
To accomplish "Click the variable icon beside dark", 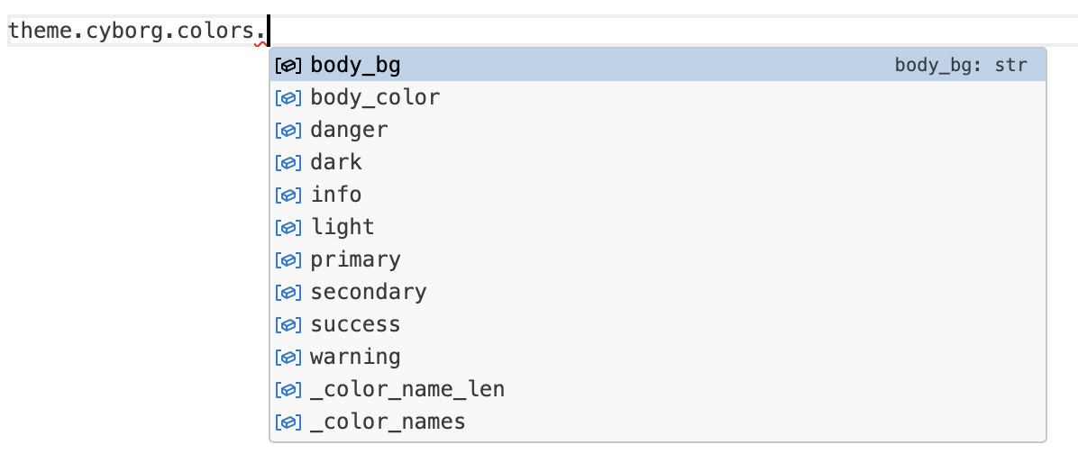I will click(288, 163).
